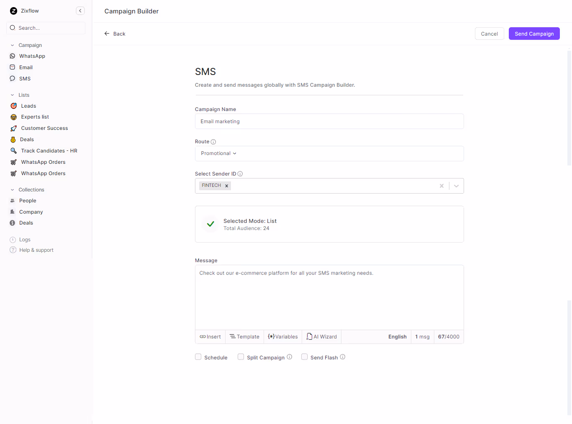The width and height of the screenshot is (572, 424).
Task: Enable the Schedule checkbox
Action: click(198, 357)
